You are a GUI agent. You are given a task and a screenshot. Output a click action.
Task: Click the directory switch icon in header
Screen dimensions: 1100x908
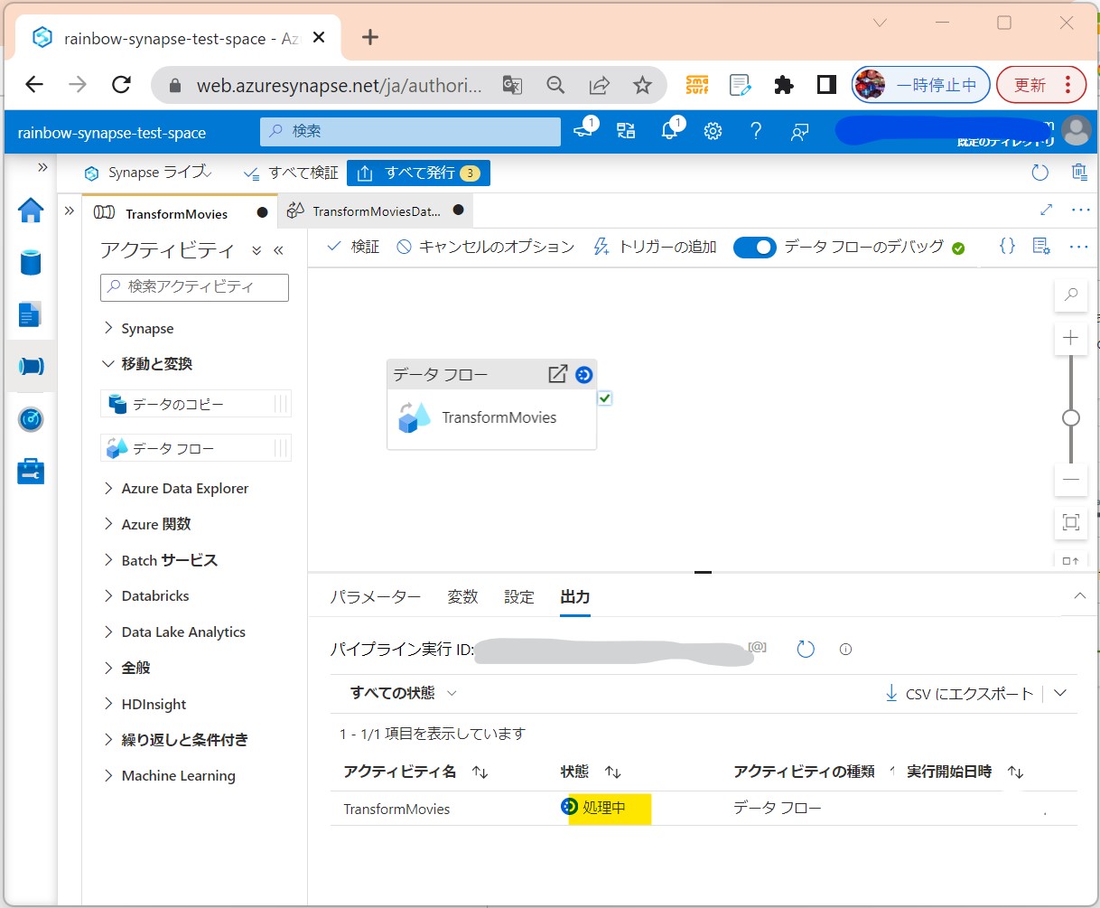click(x=626, y=132)
